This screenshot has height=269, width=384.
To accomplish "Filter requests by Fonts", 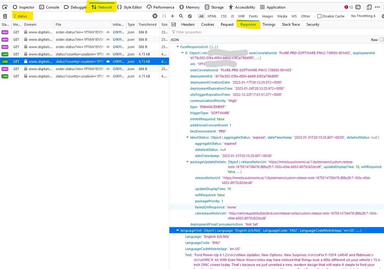I will 253,16.
